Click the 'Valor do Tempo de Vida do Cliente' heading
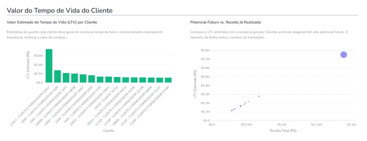 60,10
